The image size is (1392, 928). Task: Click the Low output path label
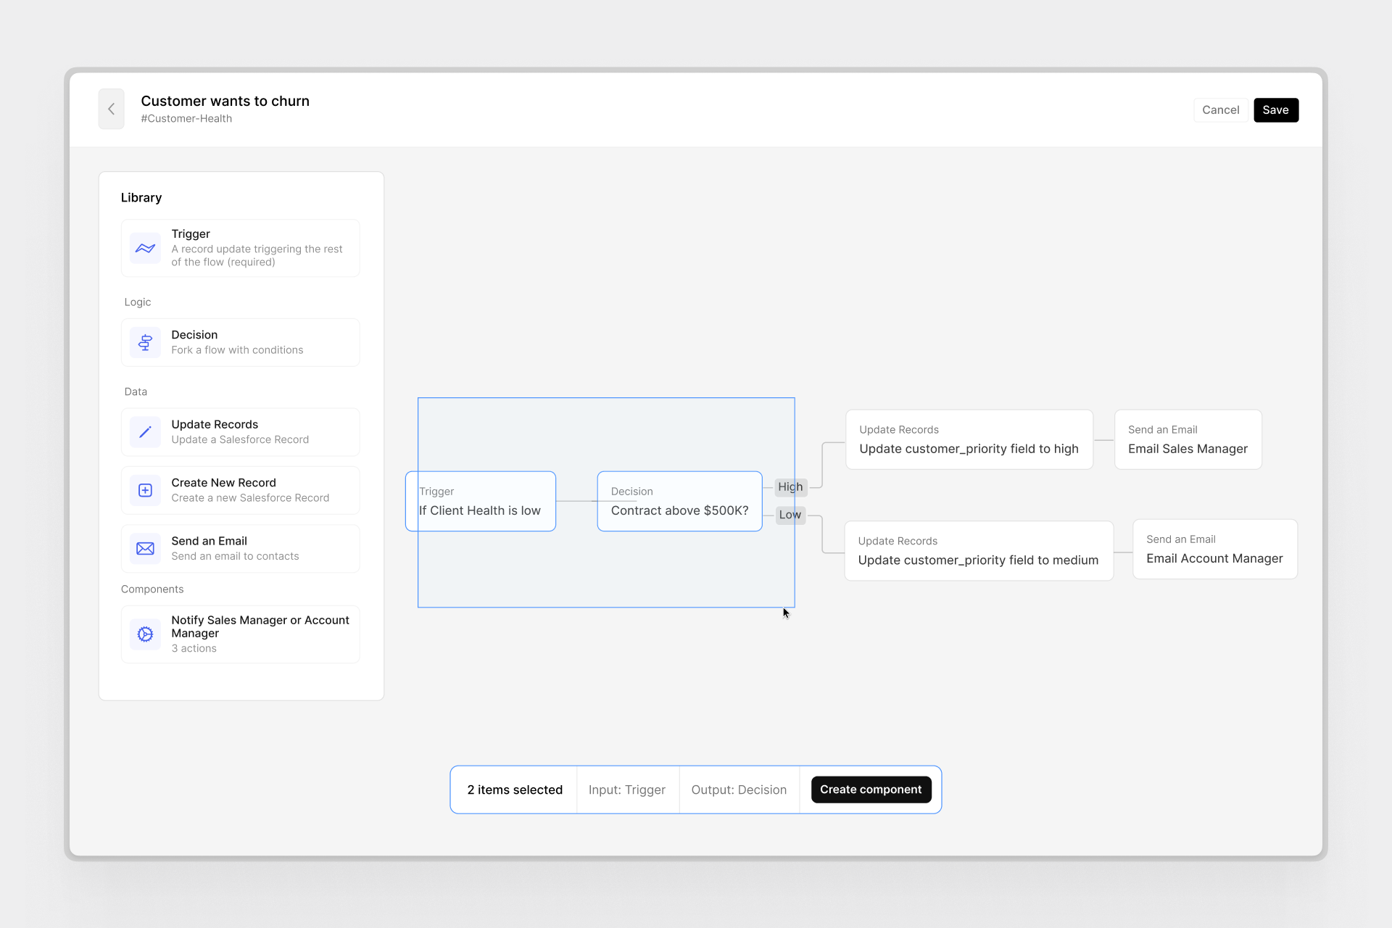(x=790, y=515)
